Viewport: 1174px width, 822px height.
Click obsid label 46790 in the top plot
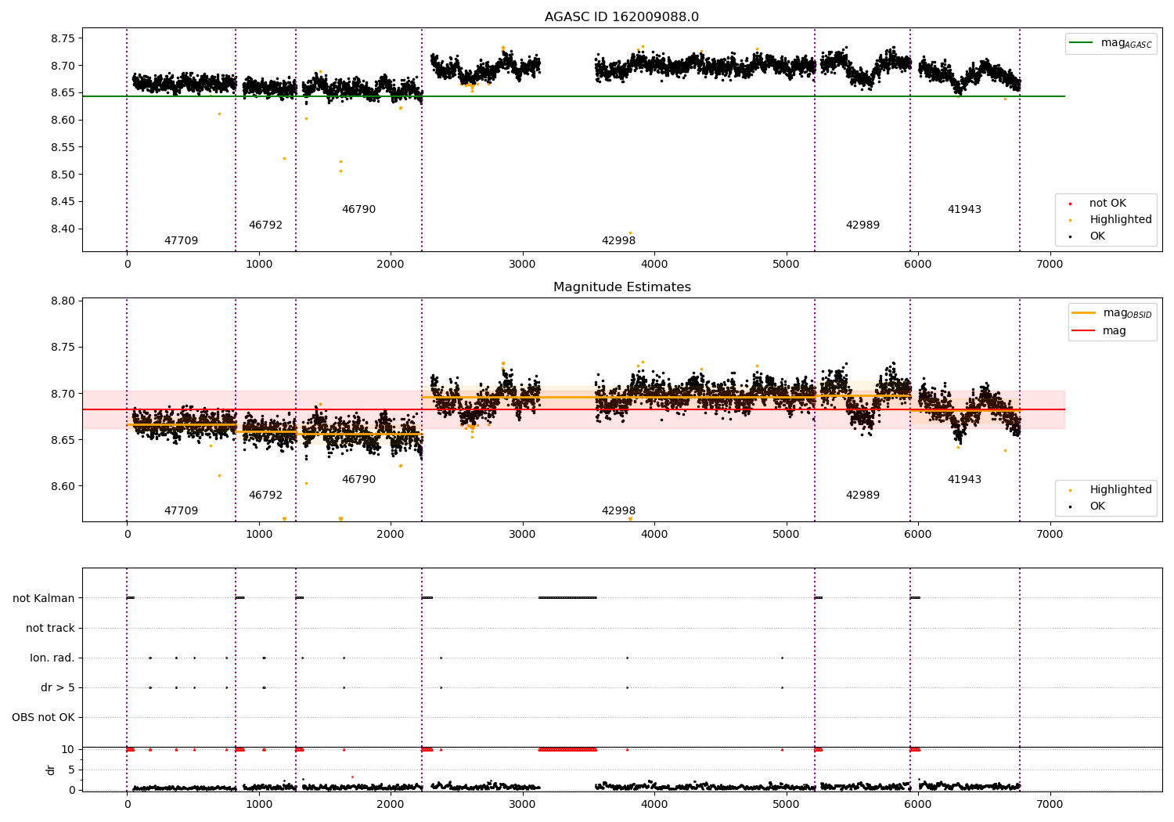358,209
